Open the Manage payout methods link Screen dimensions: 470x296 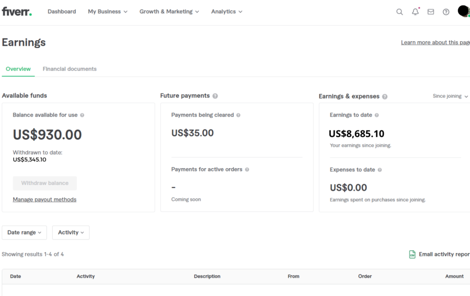coord(45,200)
